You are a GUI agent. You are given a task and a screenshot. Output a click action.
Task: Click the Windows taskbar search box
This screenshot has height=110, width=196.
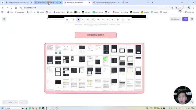[x=13, y=108]
